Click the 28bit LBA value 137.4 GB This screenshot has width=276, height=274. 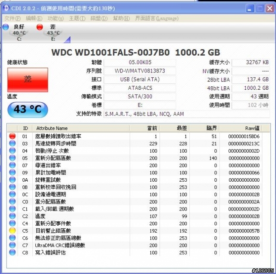[x=251, y=79]
